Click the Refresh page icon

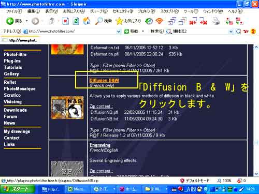click(x=76, y=21)
